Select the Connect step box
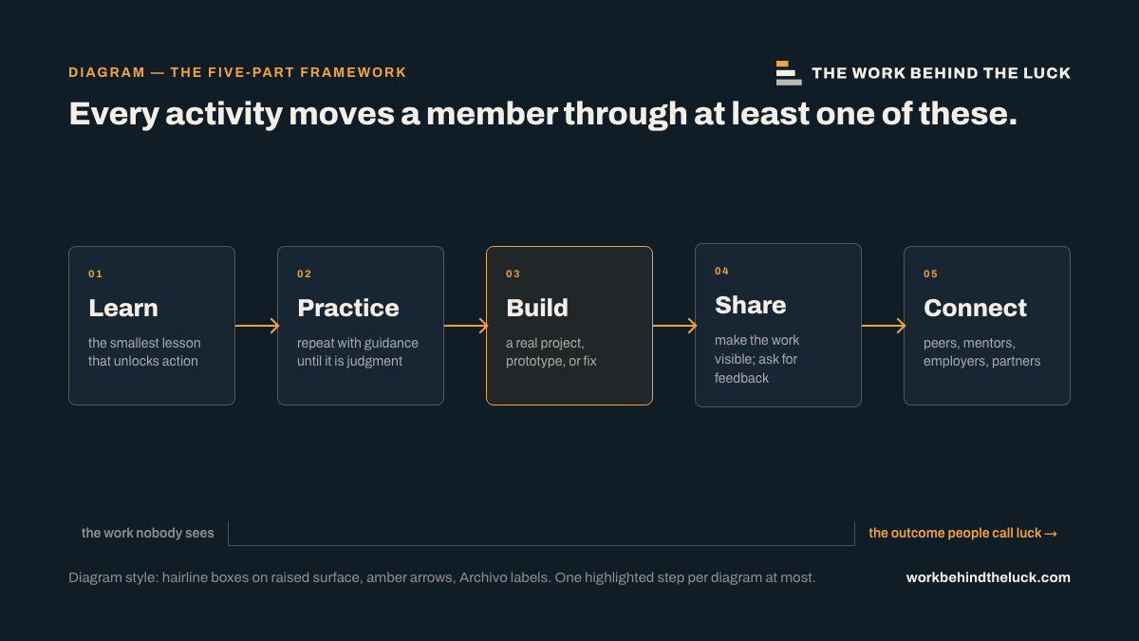Screen dimensions: 1139x641 (x=987, y=326)
